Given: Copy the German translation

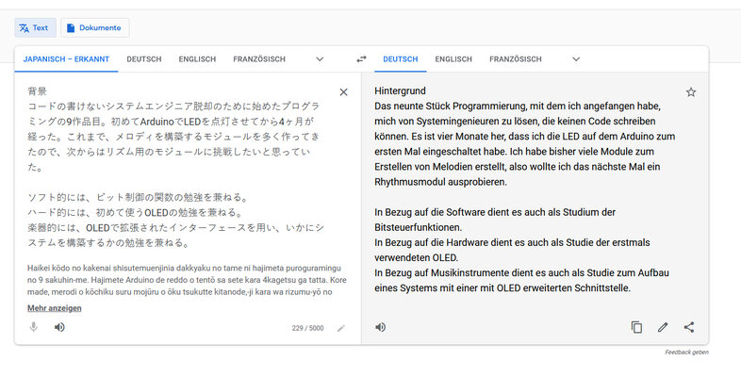Looking at the screenshot, I should [x=636, y=327].
